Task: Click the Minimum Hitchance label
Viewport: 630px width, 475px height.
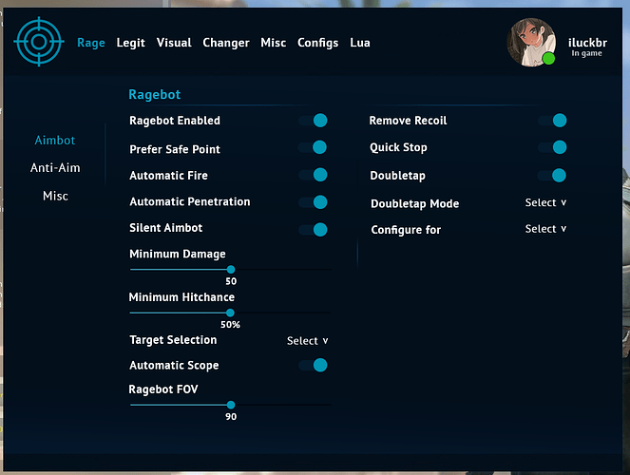Action: tap(181, 297)
